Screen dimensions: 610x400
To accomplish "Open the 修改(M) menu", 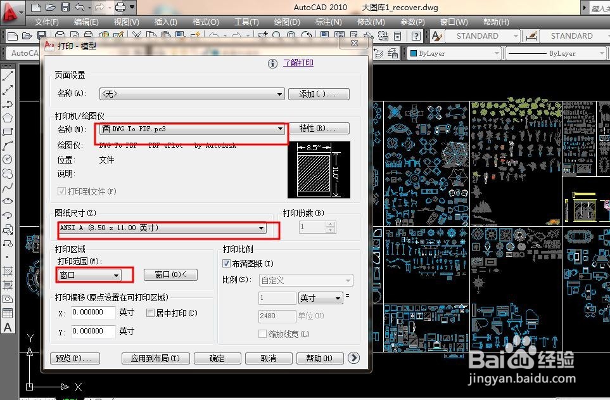I will [371, 22].
